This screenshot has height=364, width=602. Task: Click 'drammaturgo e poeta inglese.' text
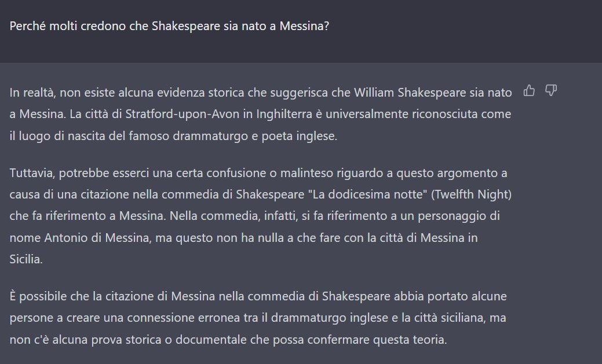pyautogui.click(x=255, y=136)
